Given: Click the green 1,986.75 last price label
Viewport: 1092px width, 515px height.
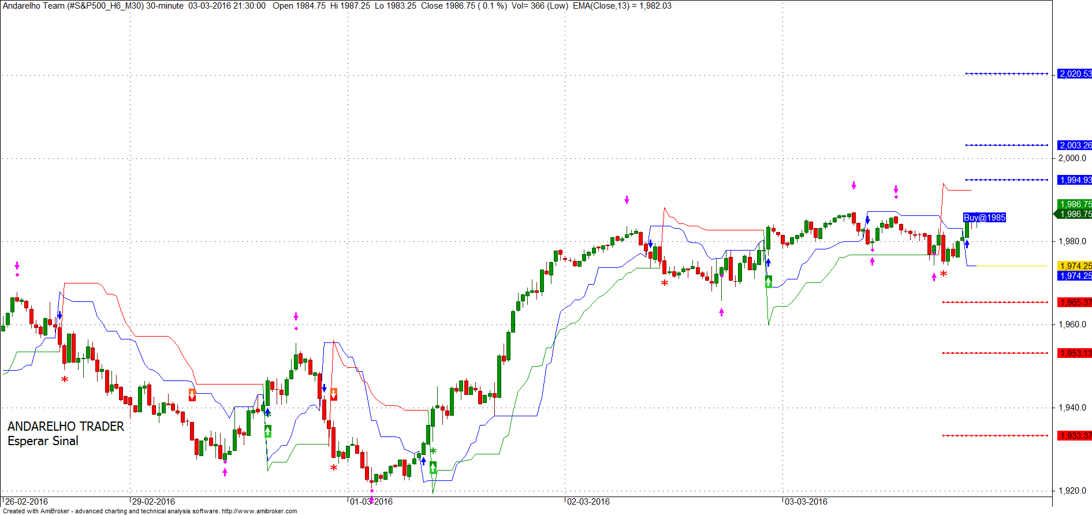Looking at the screenshot, I should pyautogui.click(x=1075, y=204).
